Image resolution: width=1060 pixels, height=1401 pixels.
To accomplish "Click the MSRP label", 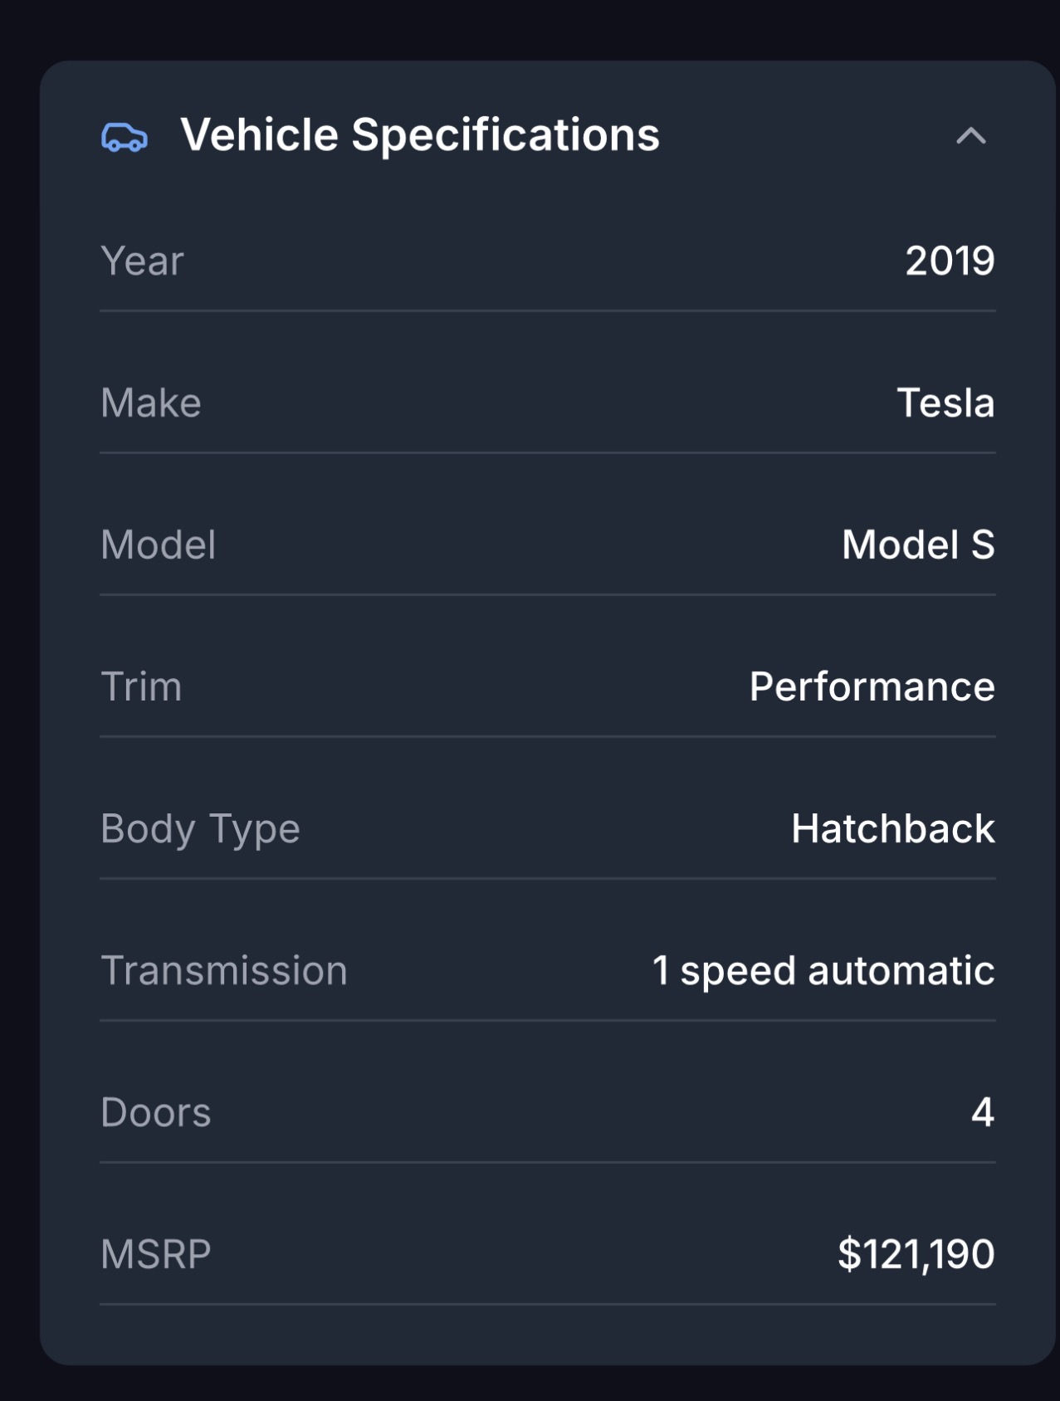I will (x=155, y=1253).
